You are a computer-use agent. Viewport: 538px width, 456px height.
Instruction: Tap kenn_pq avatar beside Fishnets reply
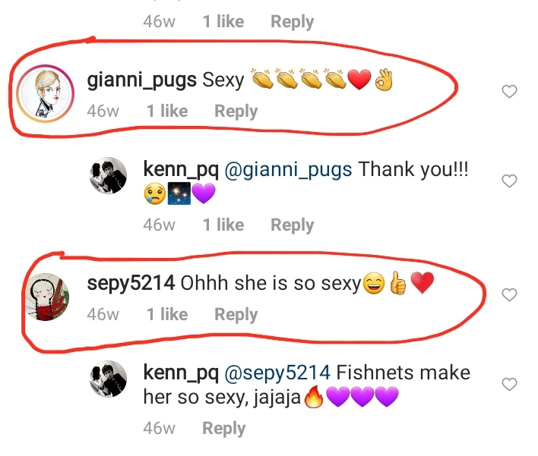tap(108, 382)
